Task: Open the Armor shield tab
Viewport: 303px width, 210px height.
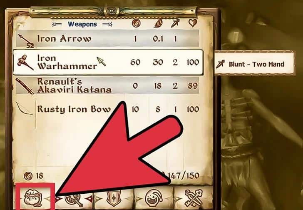Action: tap(114, 198)
